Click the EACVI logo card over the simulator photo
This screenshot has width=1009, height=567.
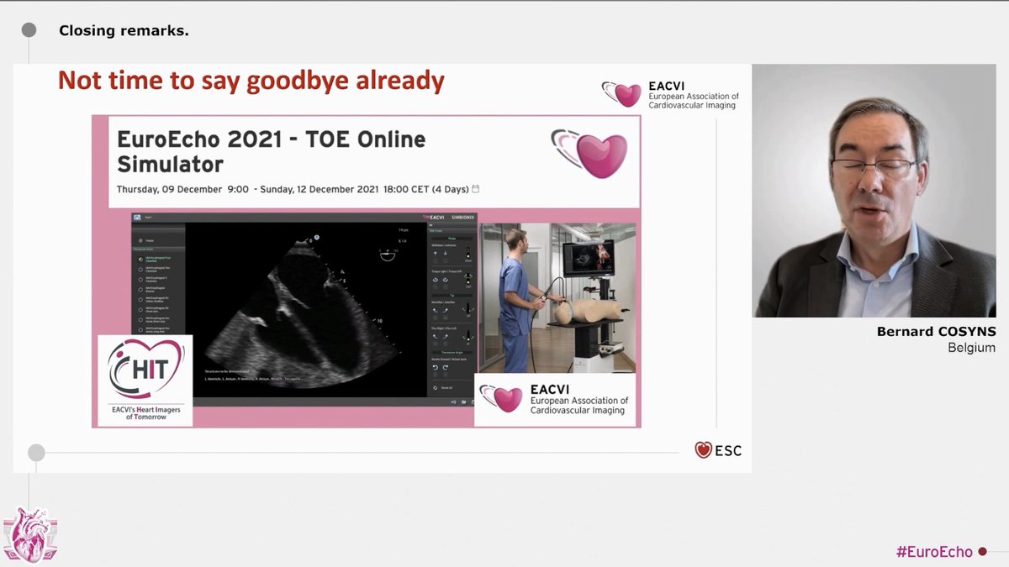point(554,399)
